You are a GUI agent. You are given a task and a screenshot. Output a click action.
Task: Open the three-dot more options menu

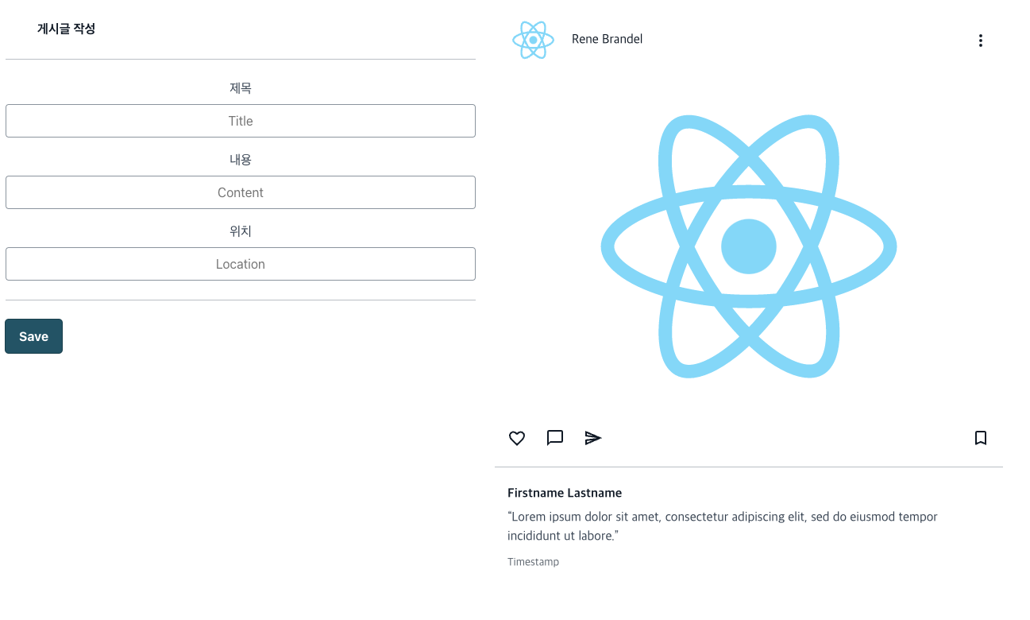tap(981, 41)
